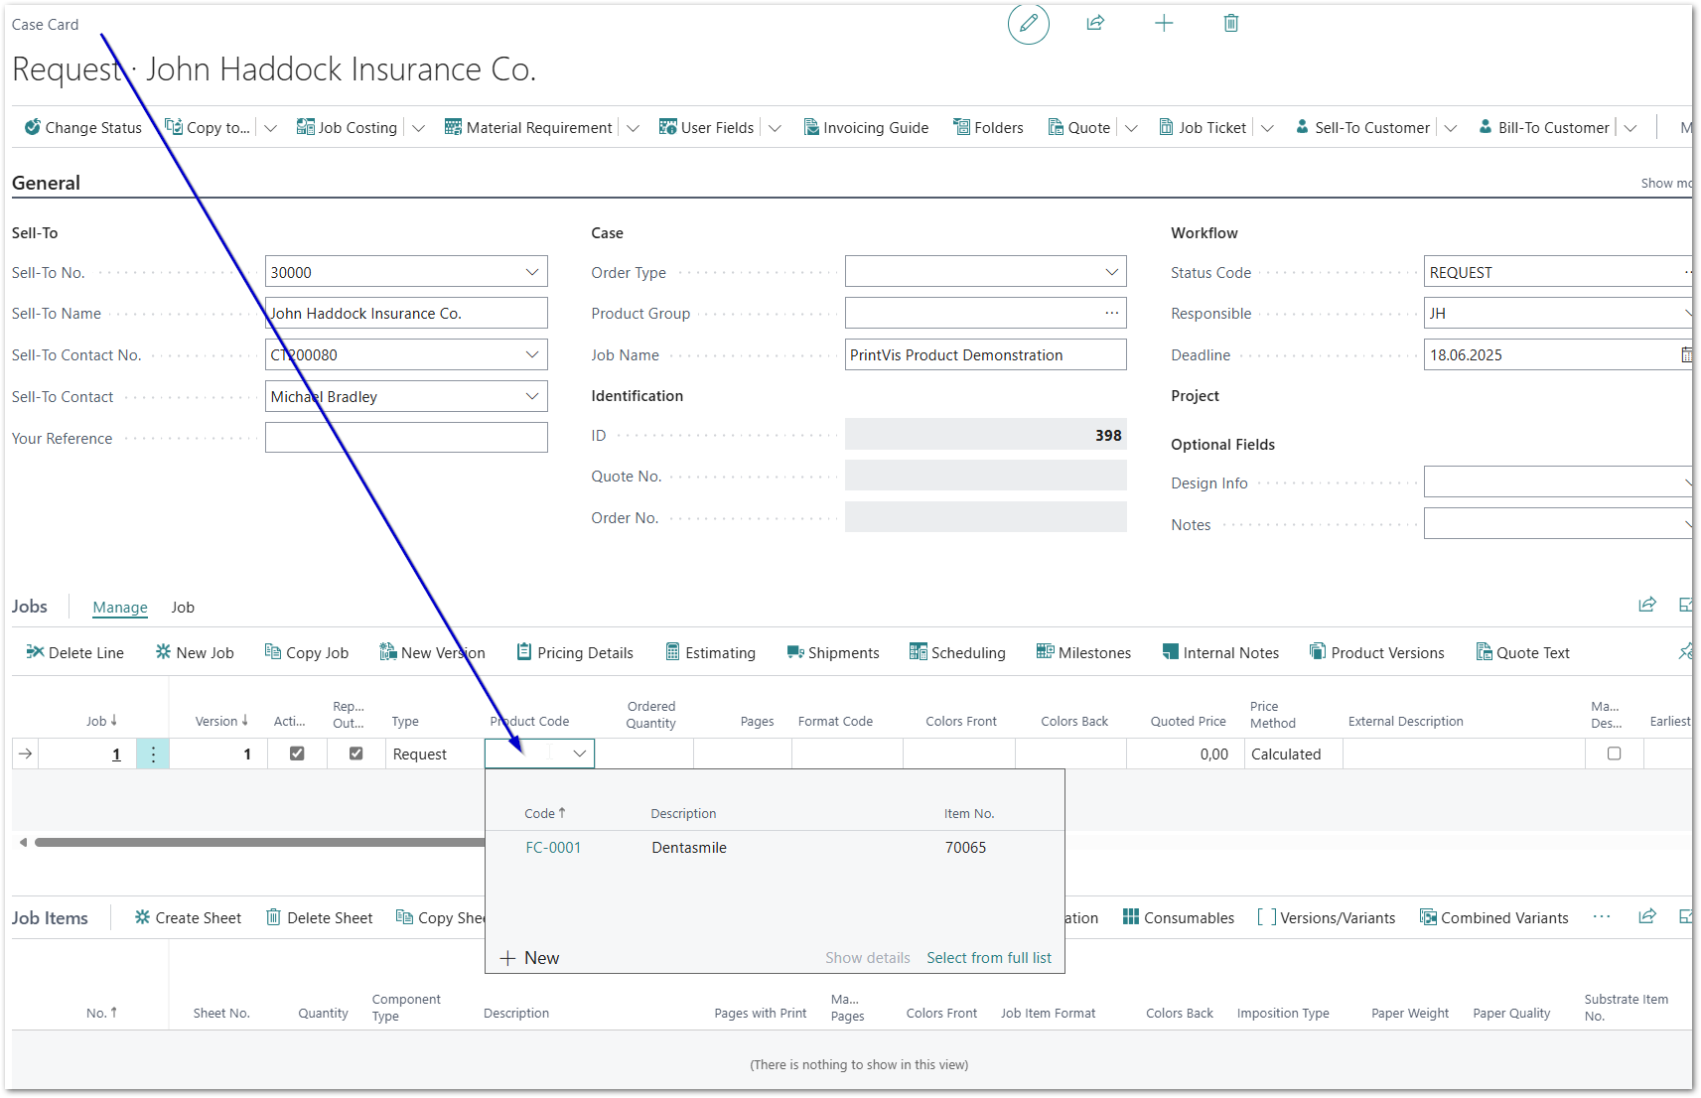Toggle the Report Output checkbox in job row
This screenshot has width=1701, height=1098.
click(356, 754)
